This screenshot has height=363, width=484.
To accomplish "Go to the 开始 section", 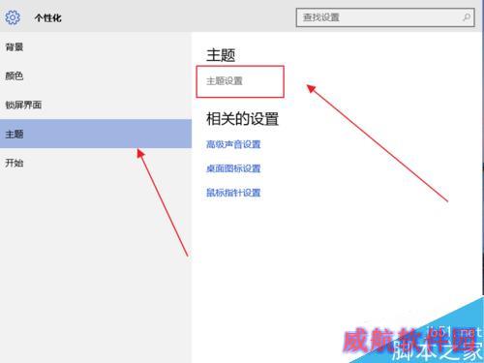I will (96, 163).
